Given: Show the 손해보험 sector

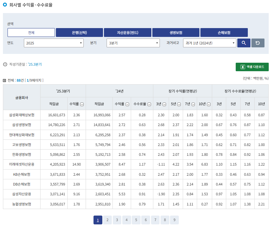Looking at the screenshot, I should [x=224, y=33].
